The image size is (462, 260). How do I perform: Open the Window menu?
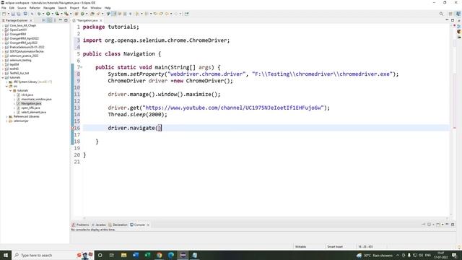(x=96, y=8)
